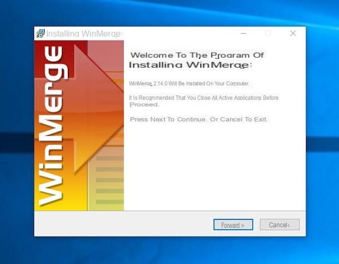This screenshot has height=264, width=339.
Task: Click the 'Installing WinMerge' title bar text
Action: (x=84, y=34)
